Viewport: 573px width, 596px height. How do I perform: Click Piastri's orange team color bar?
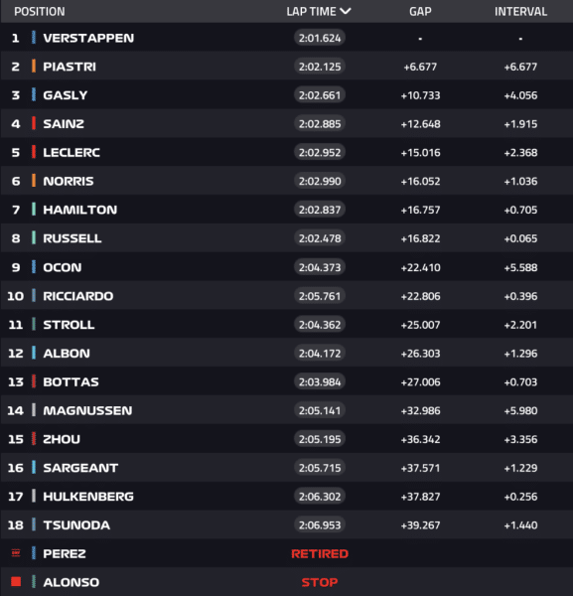pos(34,67)
